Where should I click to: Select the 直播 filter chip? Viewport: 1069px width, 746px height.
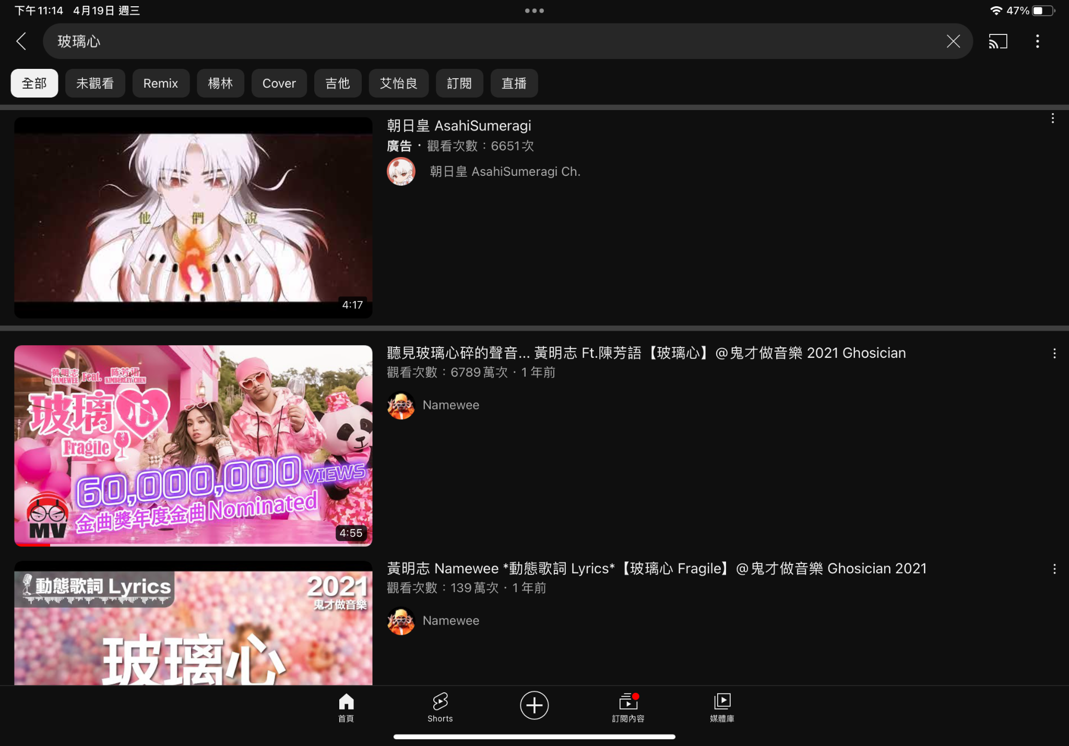point(514,83)
